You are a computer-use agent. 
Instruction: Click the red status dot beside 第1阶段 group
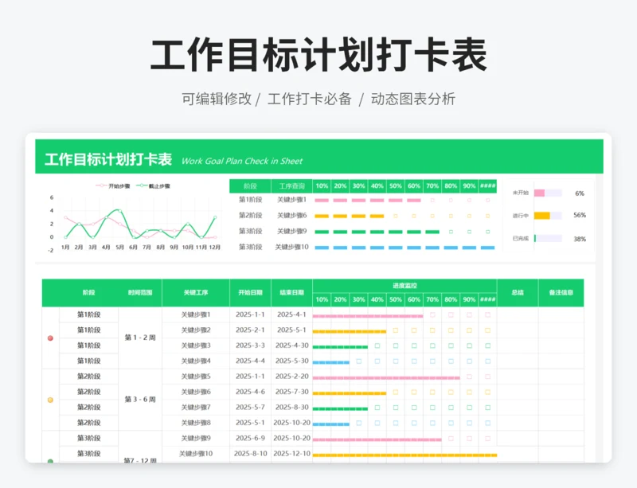50,338
